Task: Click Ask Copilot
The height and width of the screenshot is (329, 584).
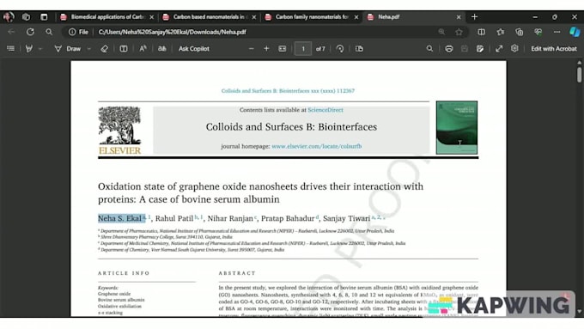Action: coord(194,49)
